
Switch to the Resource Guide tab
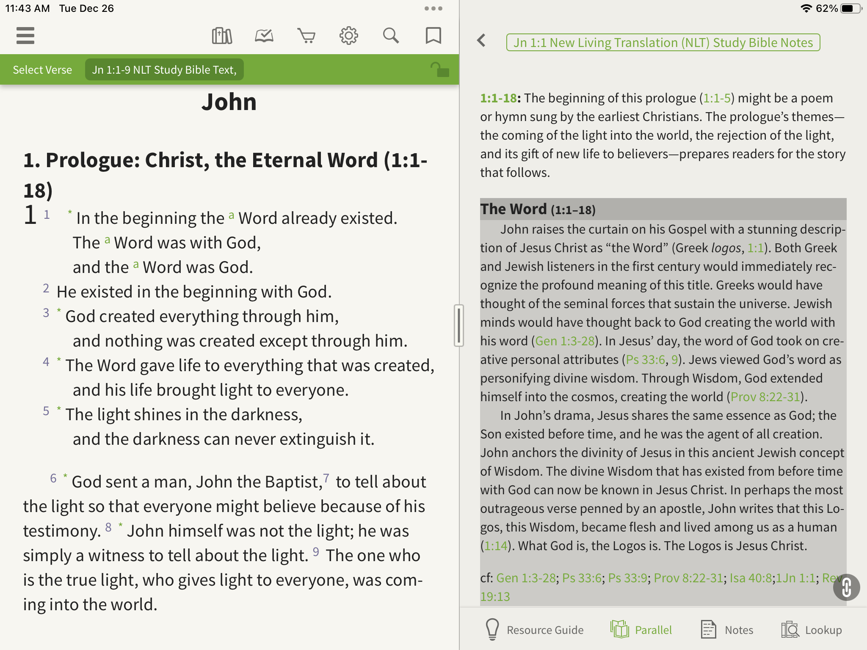pyautogui.click(x=535, y=630)
